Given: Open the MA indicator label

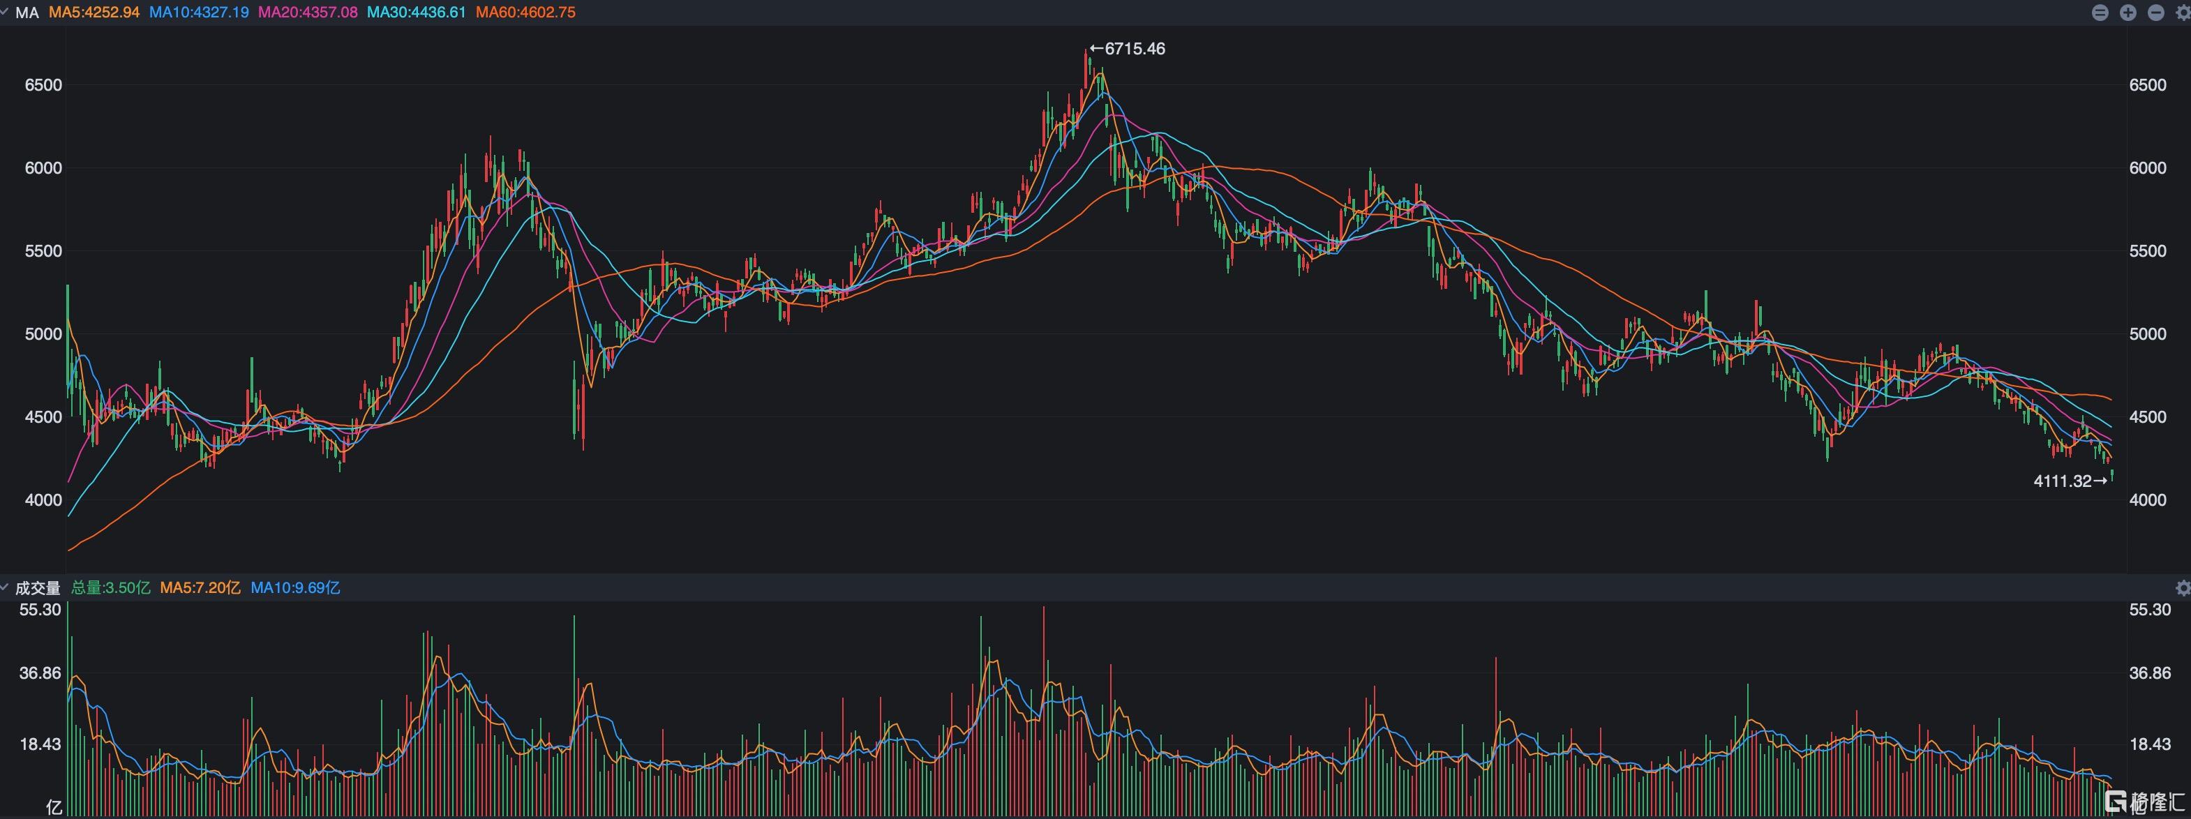Looking at the screenshot, I should pyautogui.click(x=27, y=13).
